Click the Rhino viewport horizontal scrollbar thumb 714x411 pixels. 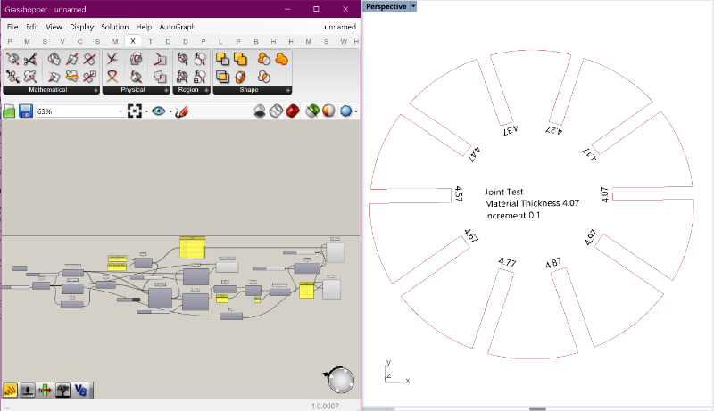point(537,408)
